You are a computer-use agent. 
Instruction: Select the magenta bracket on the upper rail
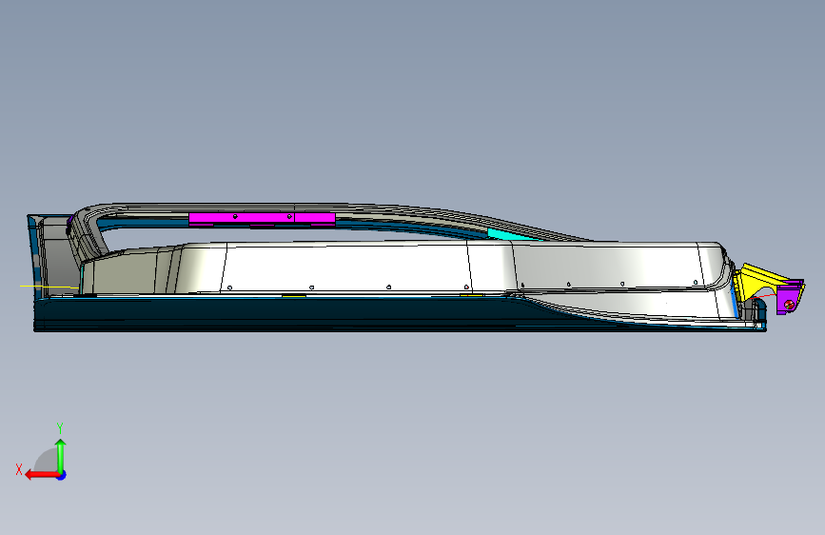click(262, 219)
